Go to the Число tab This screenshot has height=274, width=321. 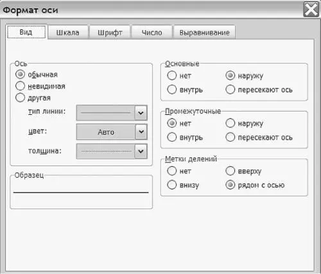pyautogui.click(x=152, y=33)
